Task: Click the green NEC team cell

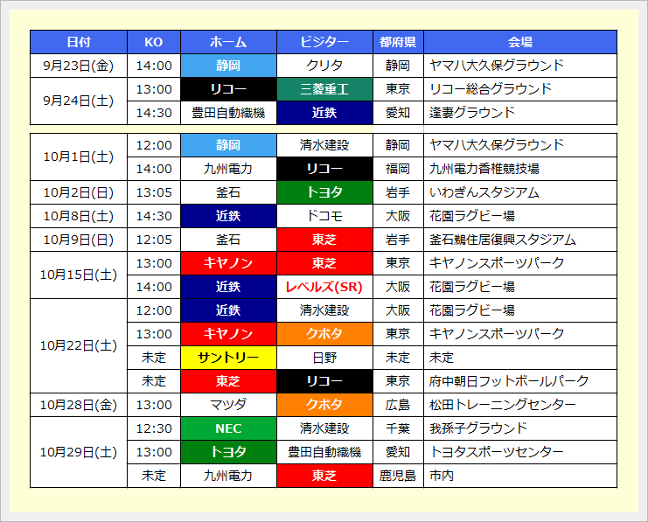Action: click(x=228, y=428)
